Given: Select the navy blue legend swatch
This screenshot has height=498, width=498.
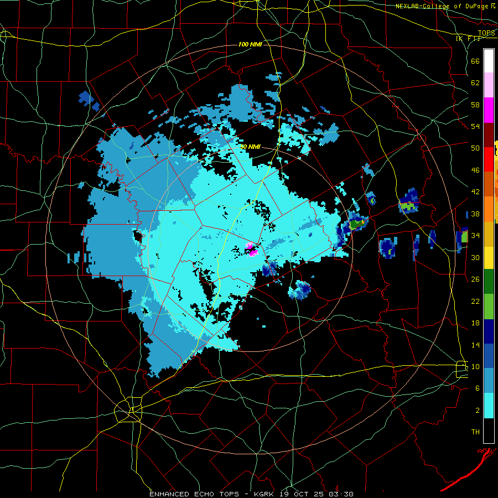Looking at the screenshot, I should click(489, 331).
